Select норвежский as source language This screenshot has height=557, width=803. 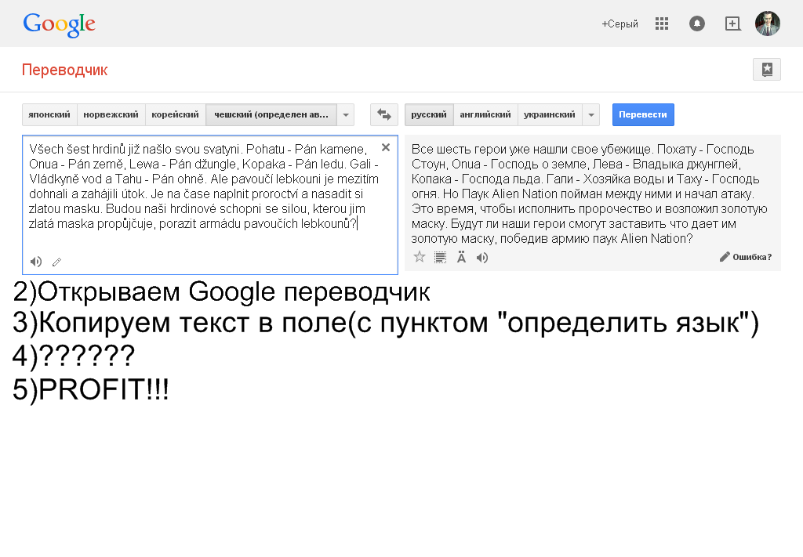tap(111, 114)
